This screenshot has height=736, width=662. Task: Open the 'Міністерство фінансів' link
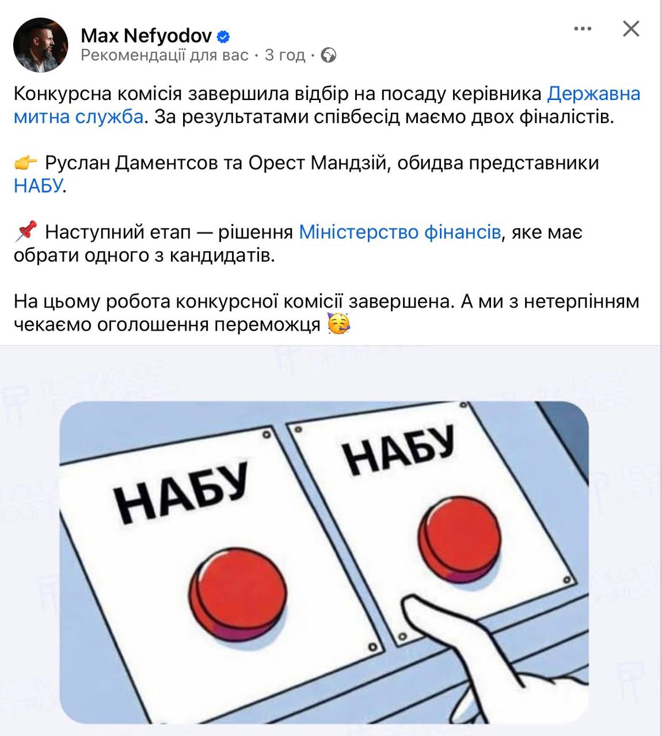tap(400, 232)
